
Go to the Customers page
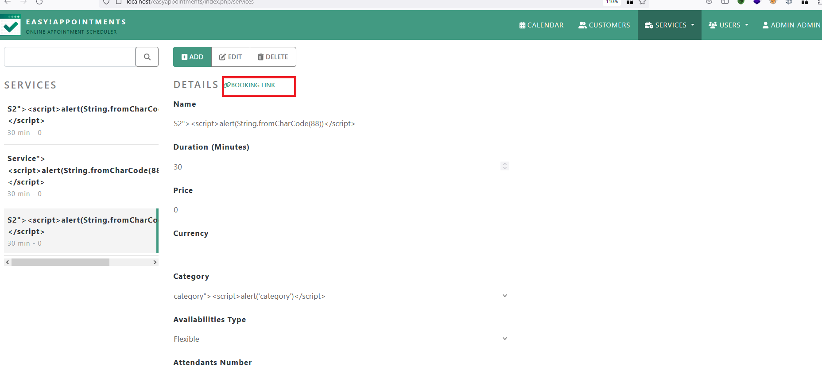pos(604,25)
